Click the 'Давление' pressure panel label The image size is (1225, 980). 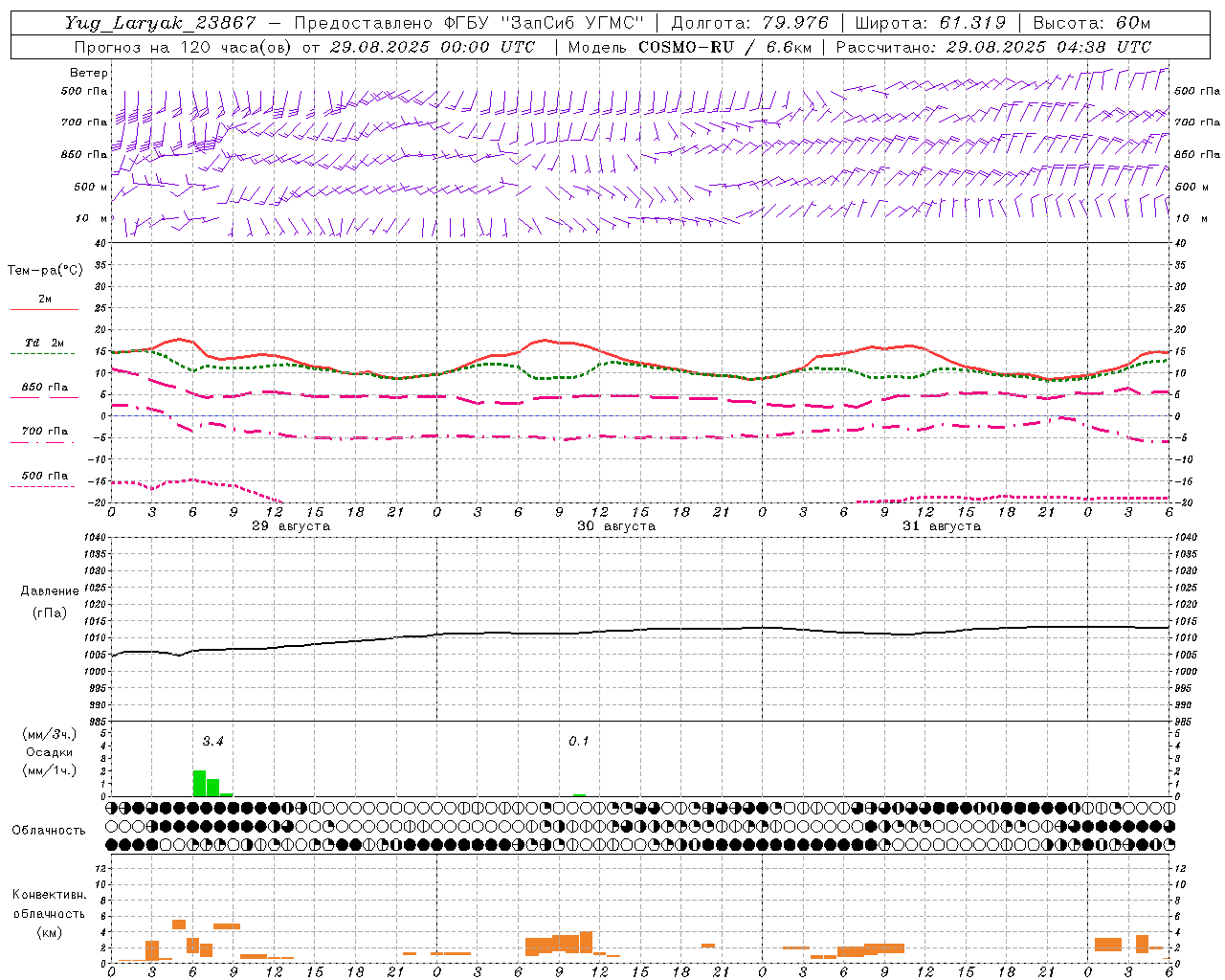(x=50, y=591)
